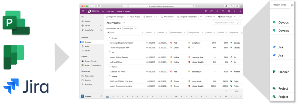The height and width of the screenshot is (104, 297).
Task: Open Home in the sidebar
Action: coord(87,21)
